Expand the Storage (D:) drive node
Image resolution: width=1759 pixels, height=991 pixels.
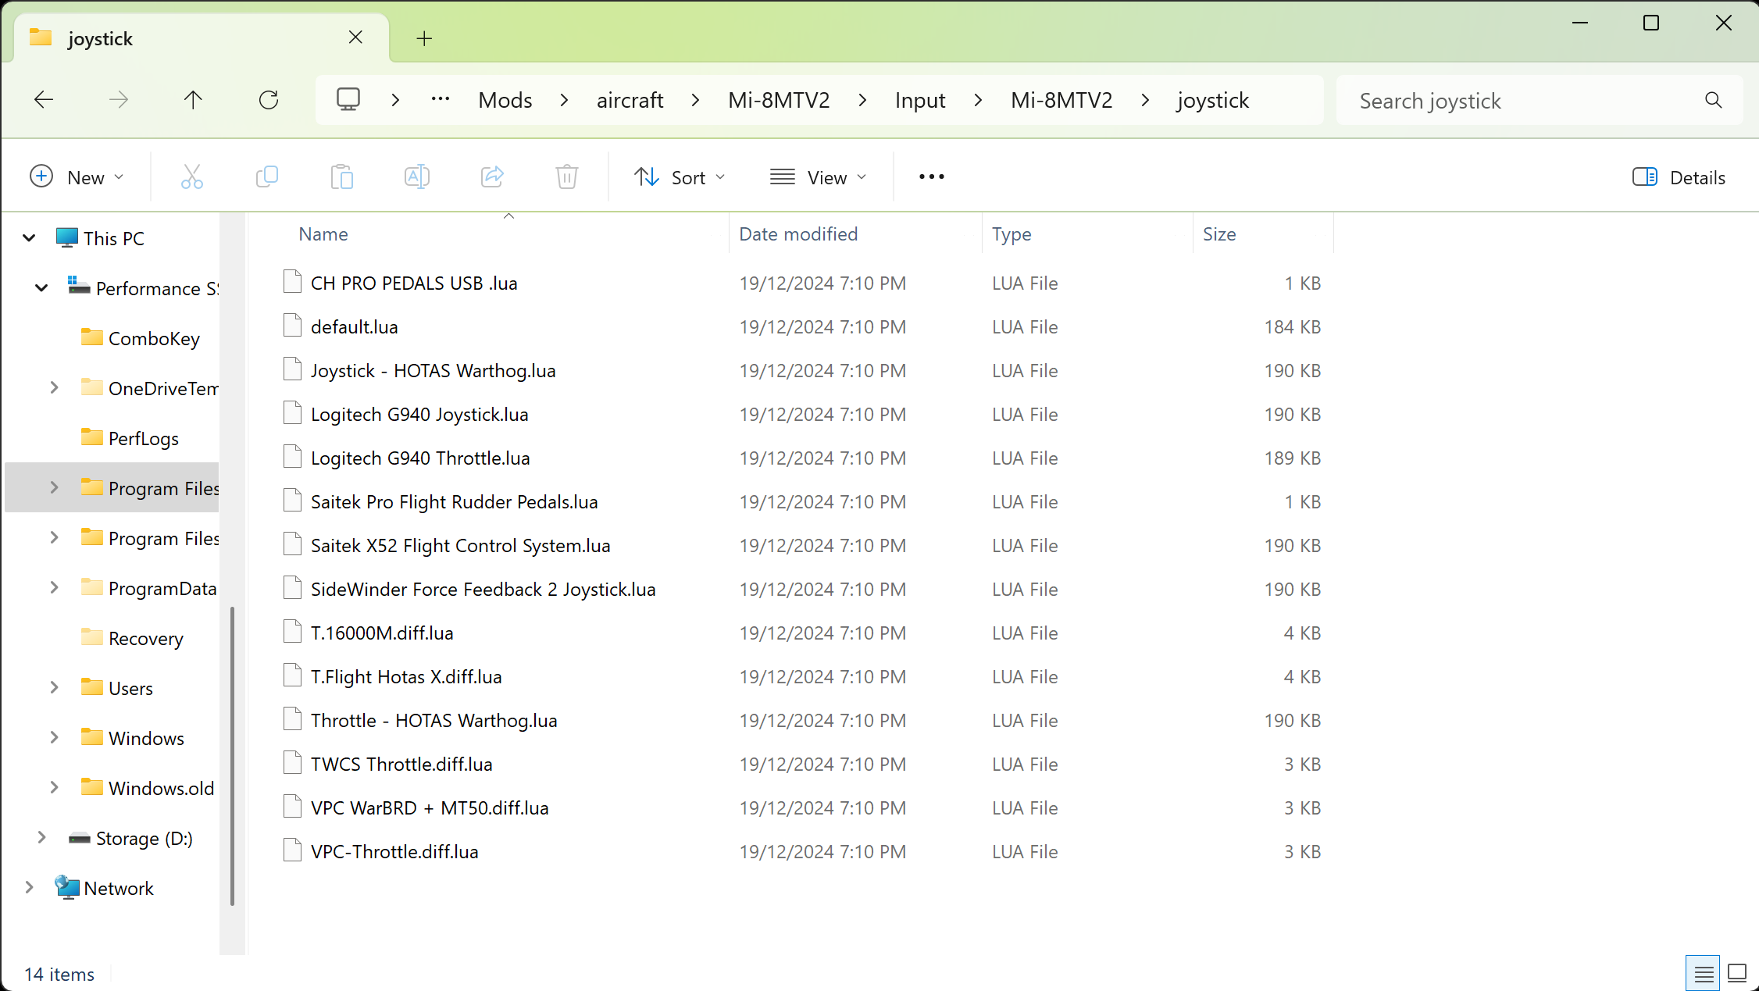[x=41, y=838]
